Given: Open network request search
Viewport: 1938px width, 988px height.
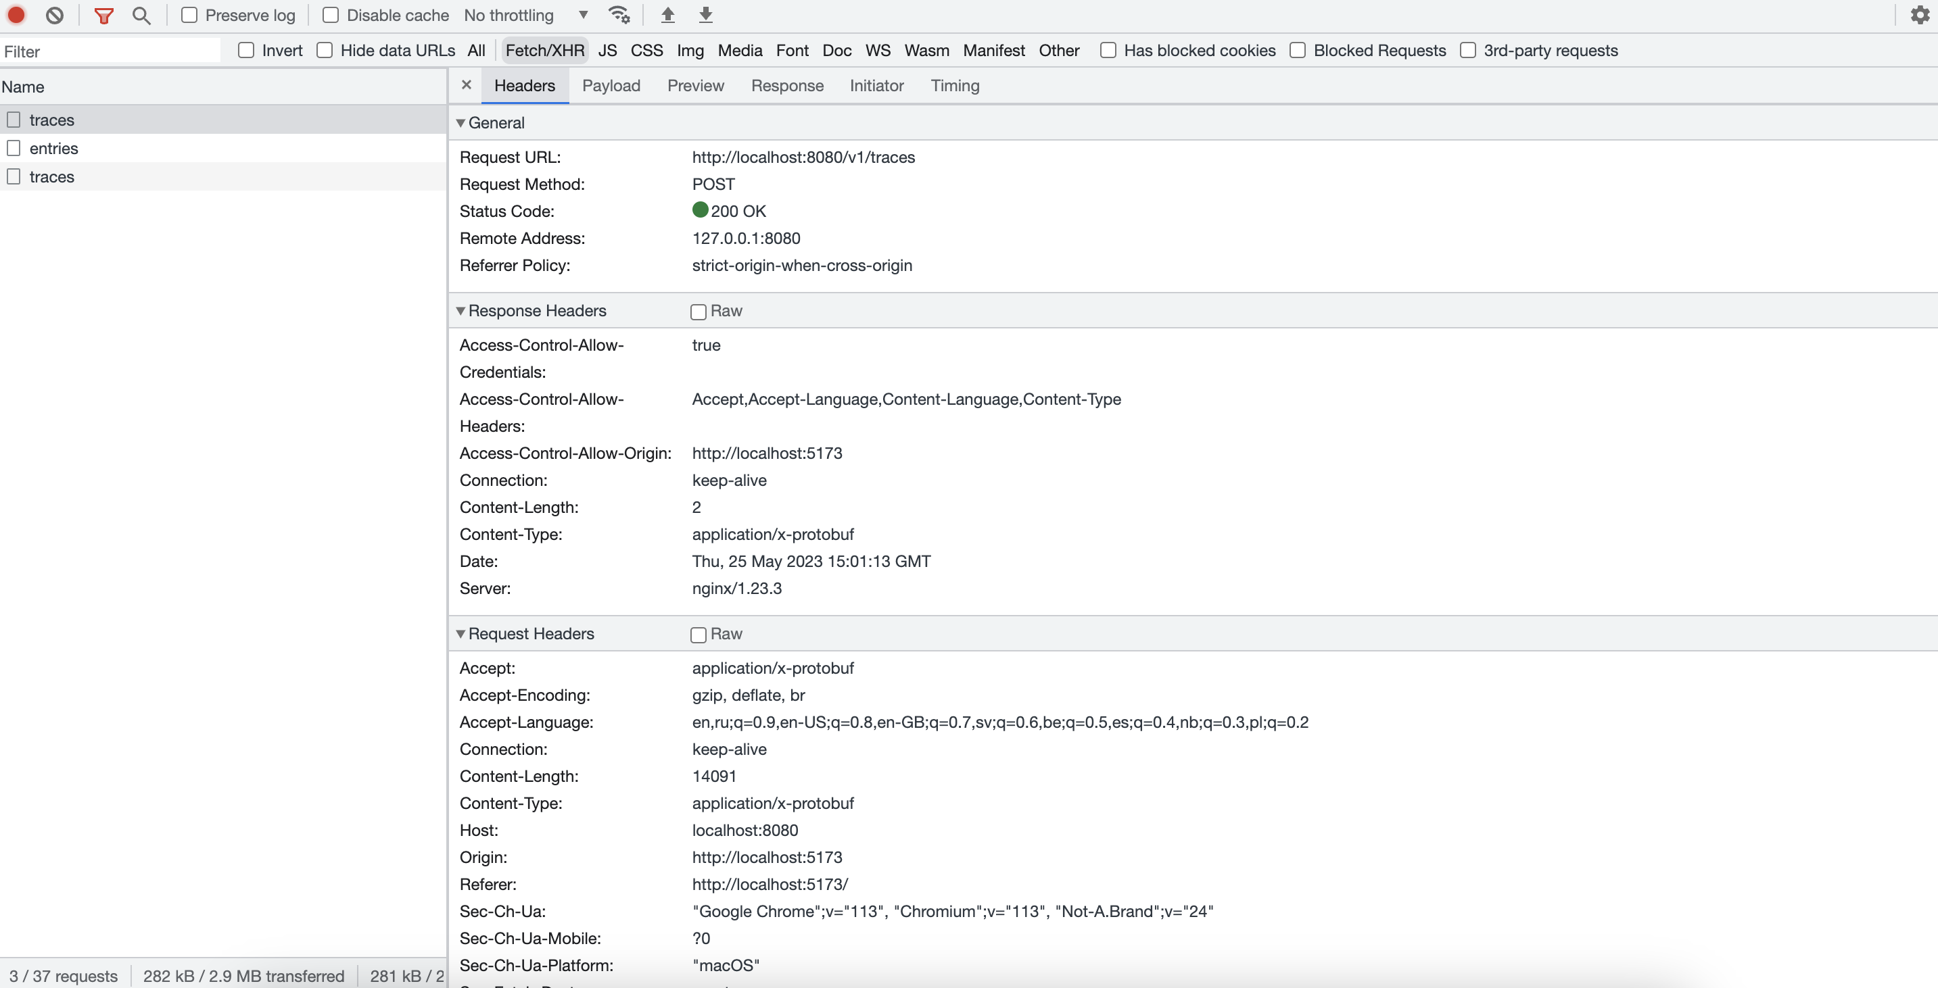Looking at the screenshot, I should (141, 15).
